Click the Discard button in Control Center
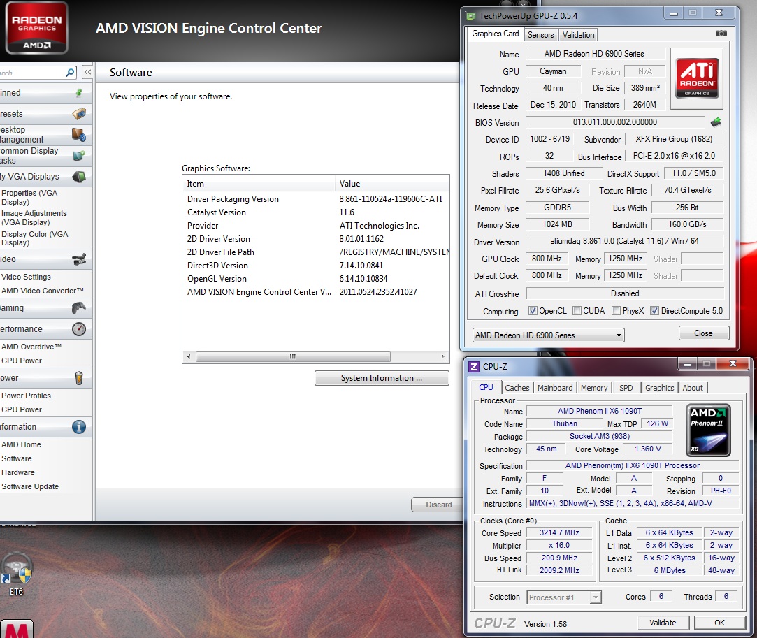This screenshot has height=638, width=757. point(438,505)
